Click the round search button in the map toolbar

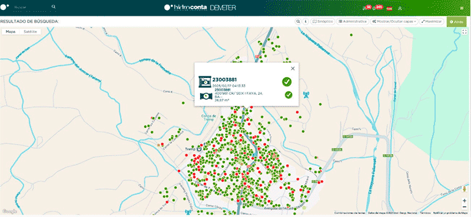(298, 22)
